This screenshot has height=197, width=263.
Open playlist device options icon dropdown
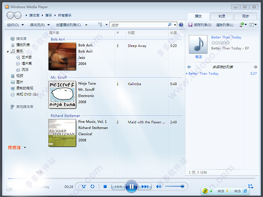[x=243, y=25]
